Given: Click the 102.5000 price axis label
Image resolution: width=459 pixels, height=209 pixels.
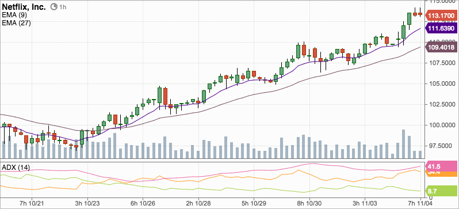Looking at the screenshot, I should pos(442,105).
